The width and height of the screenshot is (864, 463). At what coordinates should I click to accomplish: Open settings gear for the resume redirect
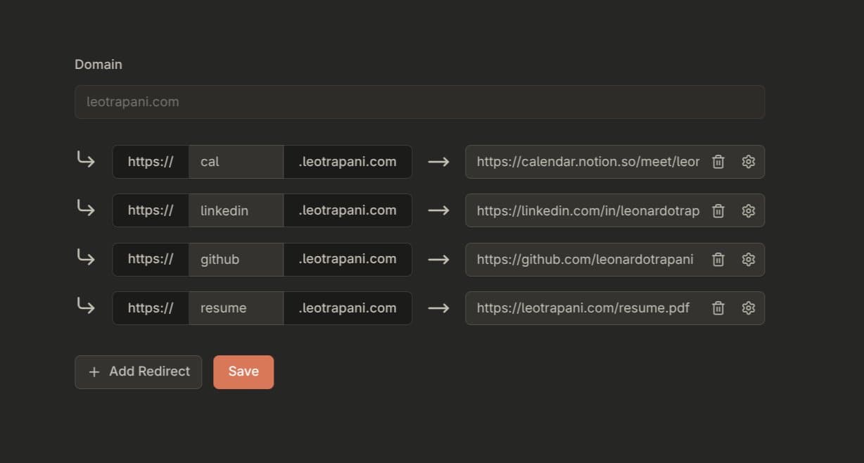pos(748,307)
